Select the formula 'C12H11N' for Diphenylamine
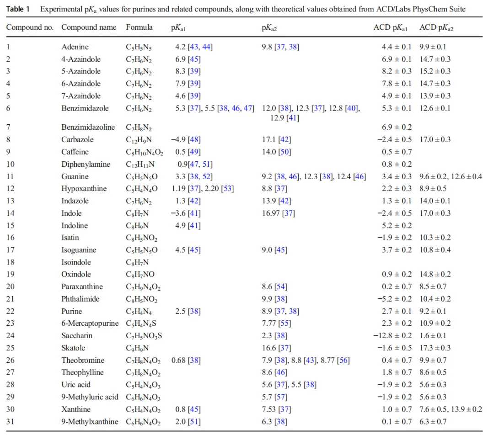The width and height of the screenshot is (494, 435). click(x=140, y=164)
